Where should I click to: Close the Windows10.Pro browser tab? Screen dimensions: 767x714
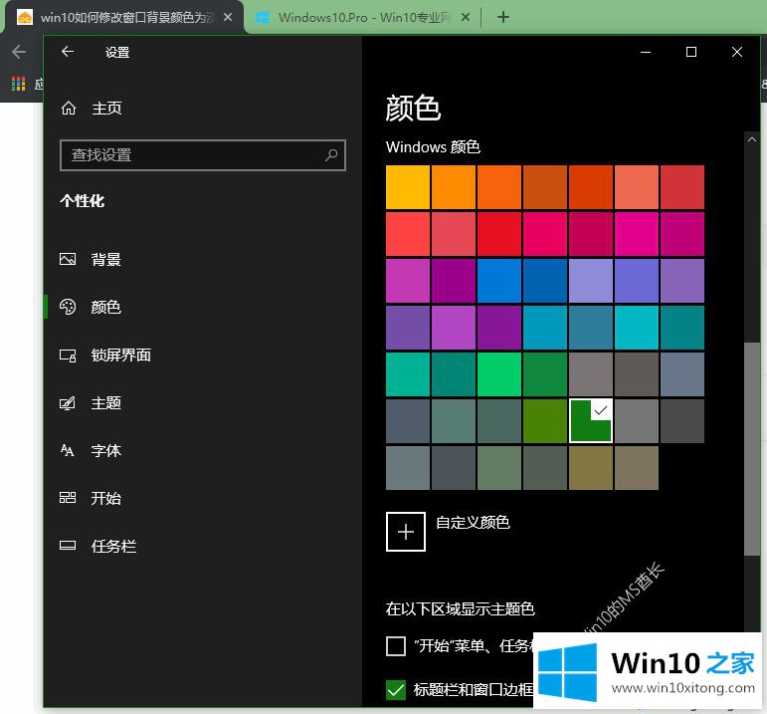point(466,17)
